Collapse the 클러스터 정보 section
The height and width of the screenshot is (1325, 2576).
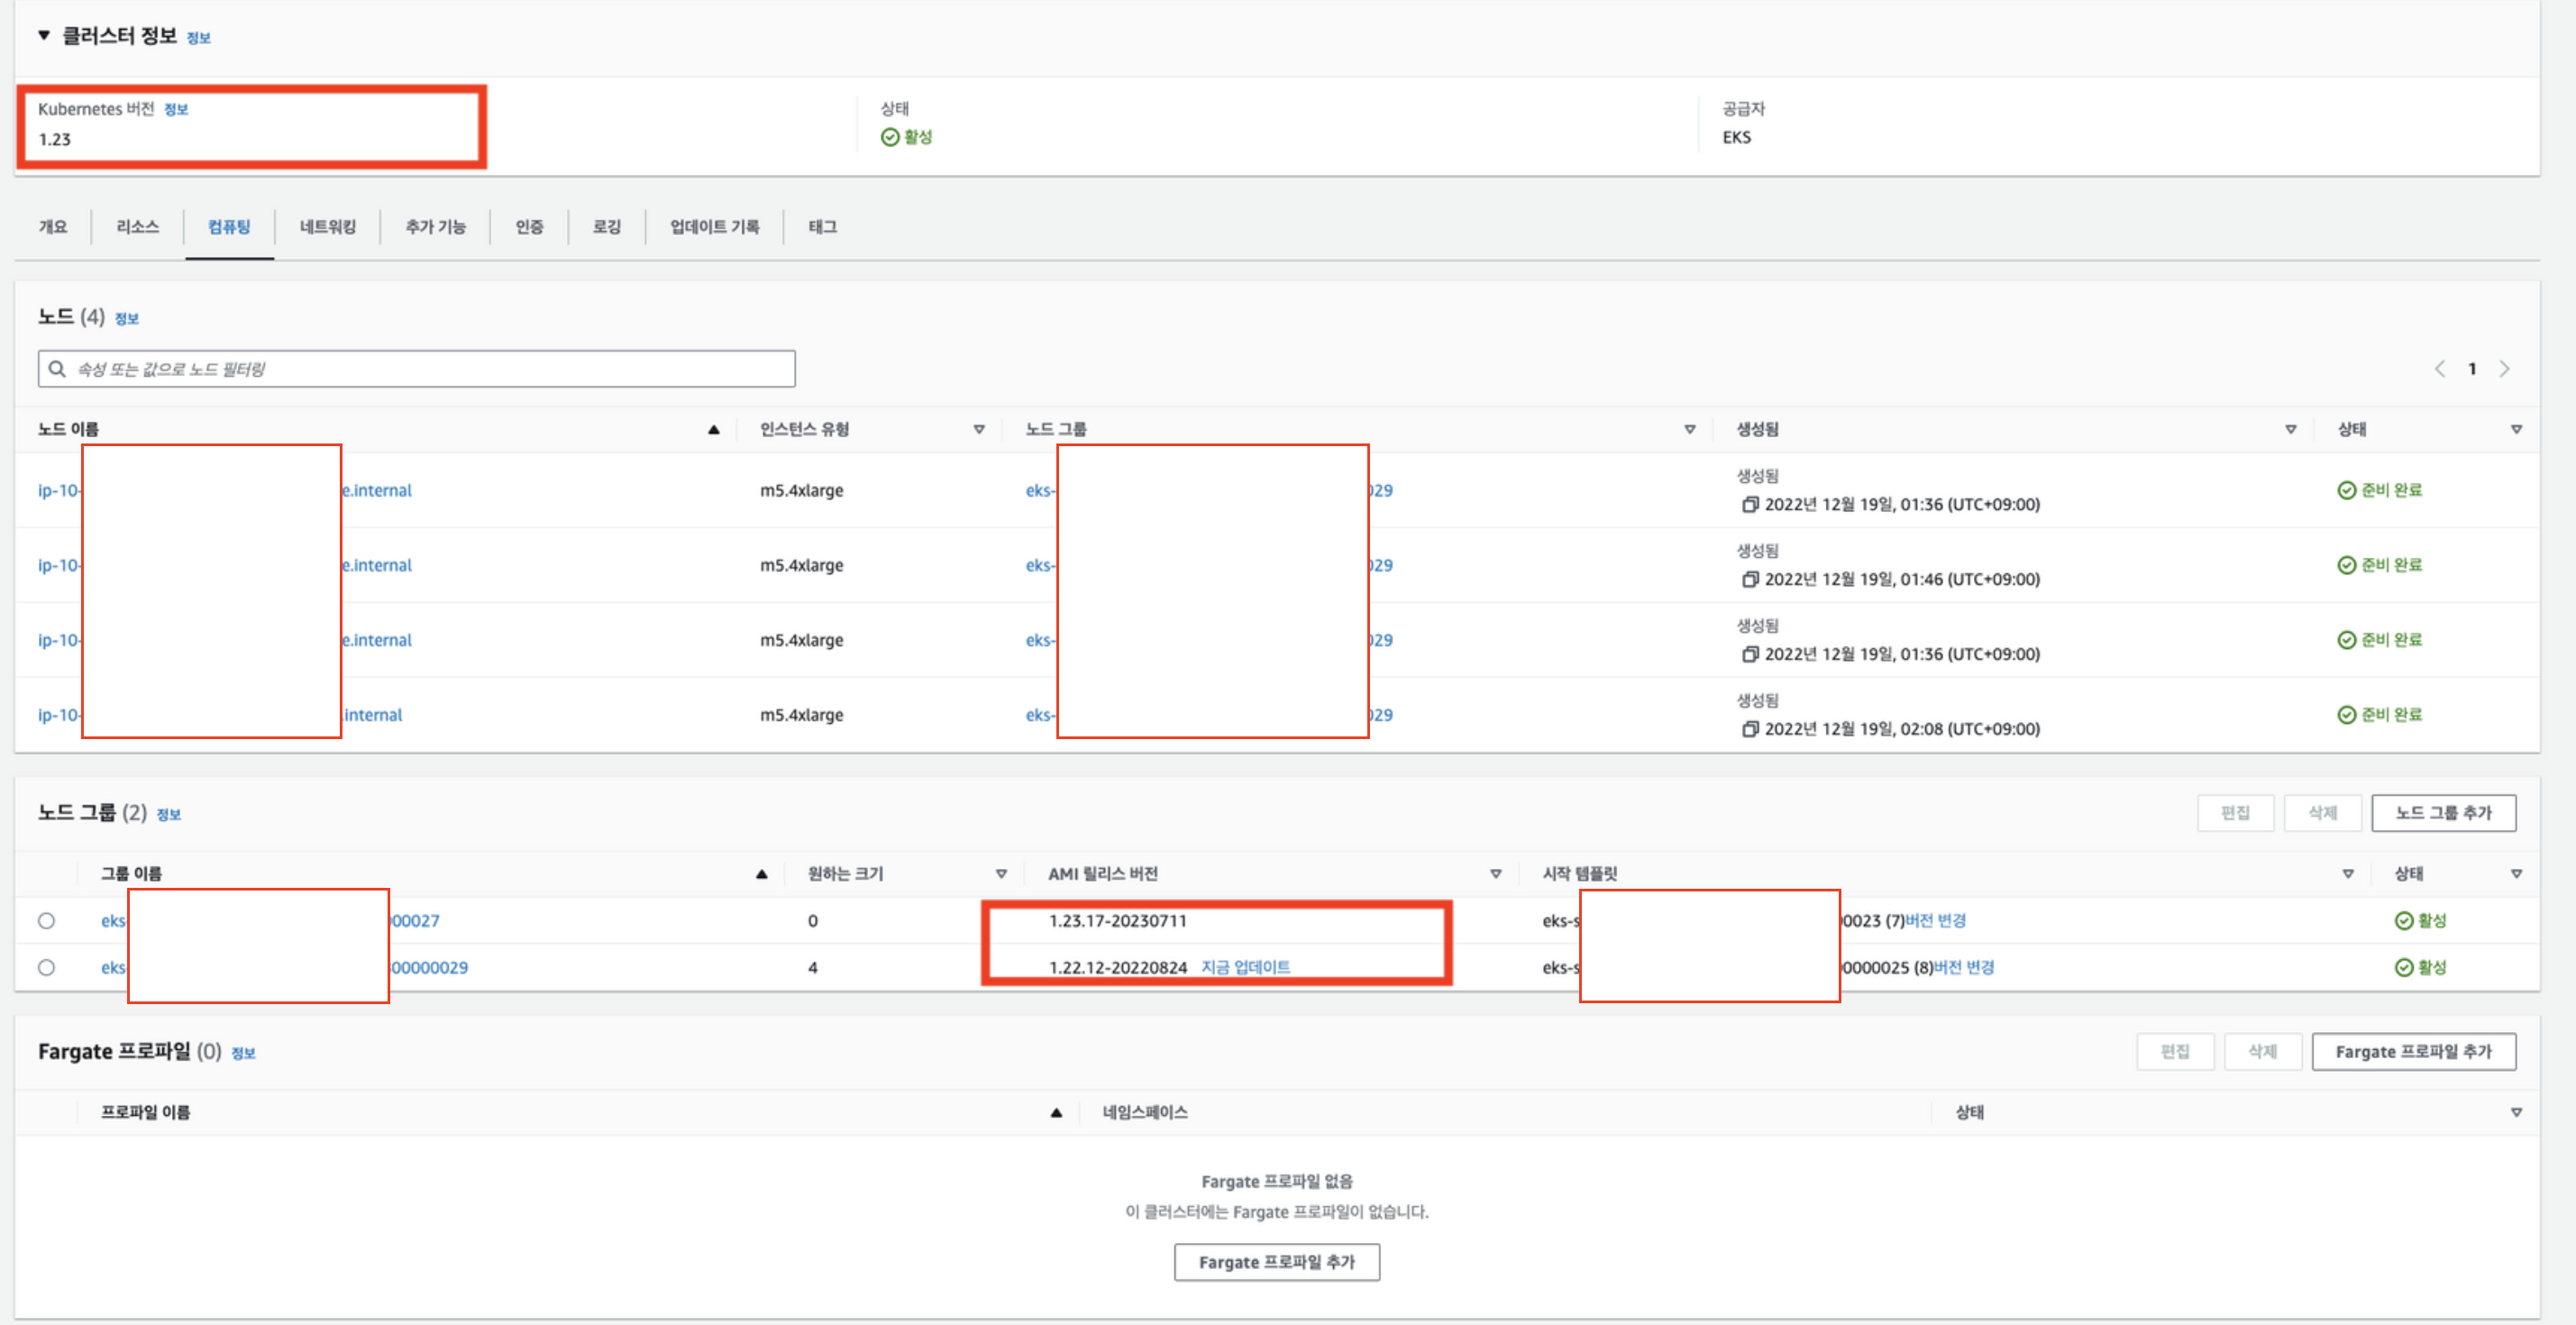coord(44,35)
